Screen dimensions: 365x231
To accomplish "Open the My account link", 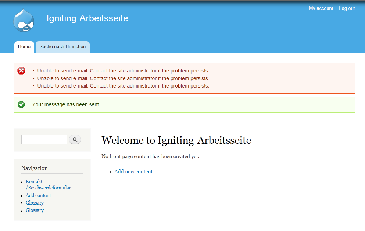I will (321, 8).
